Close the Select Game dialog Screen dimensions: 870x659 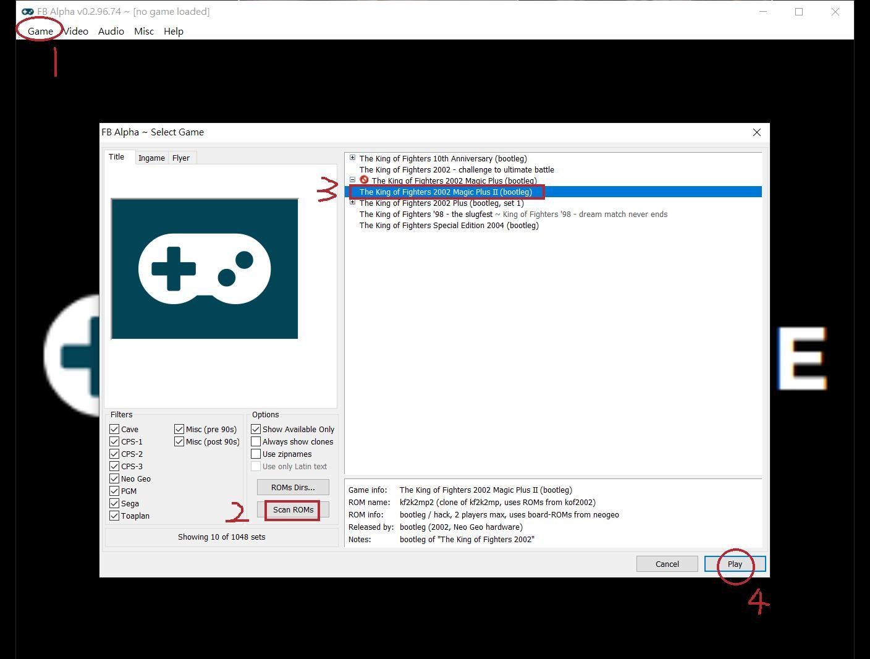tap(756, 132)
